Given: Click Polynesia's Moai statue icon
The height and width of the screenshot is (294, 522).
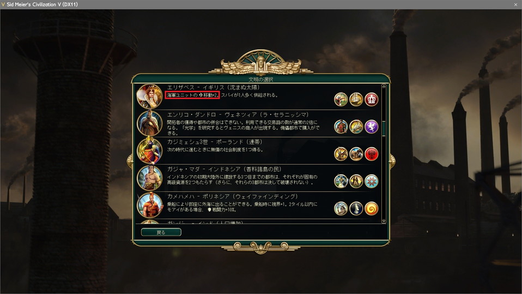Looking at the screenshot, I should (x=356, y=209).
